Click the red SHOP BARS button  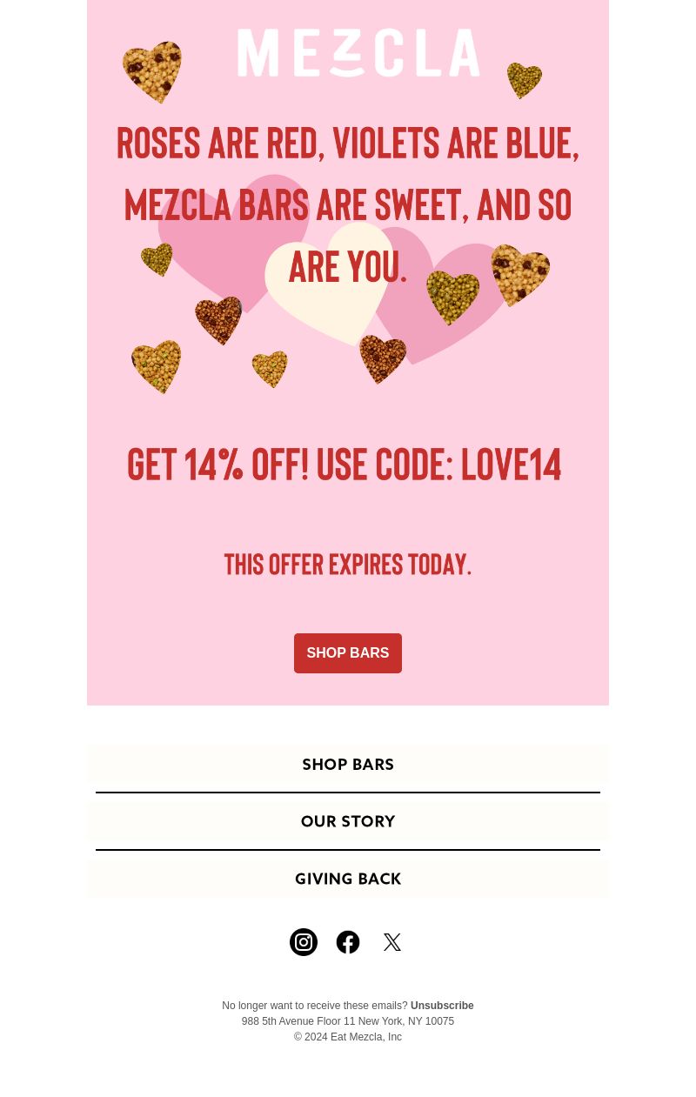coord(348,653)
